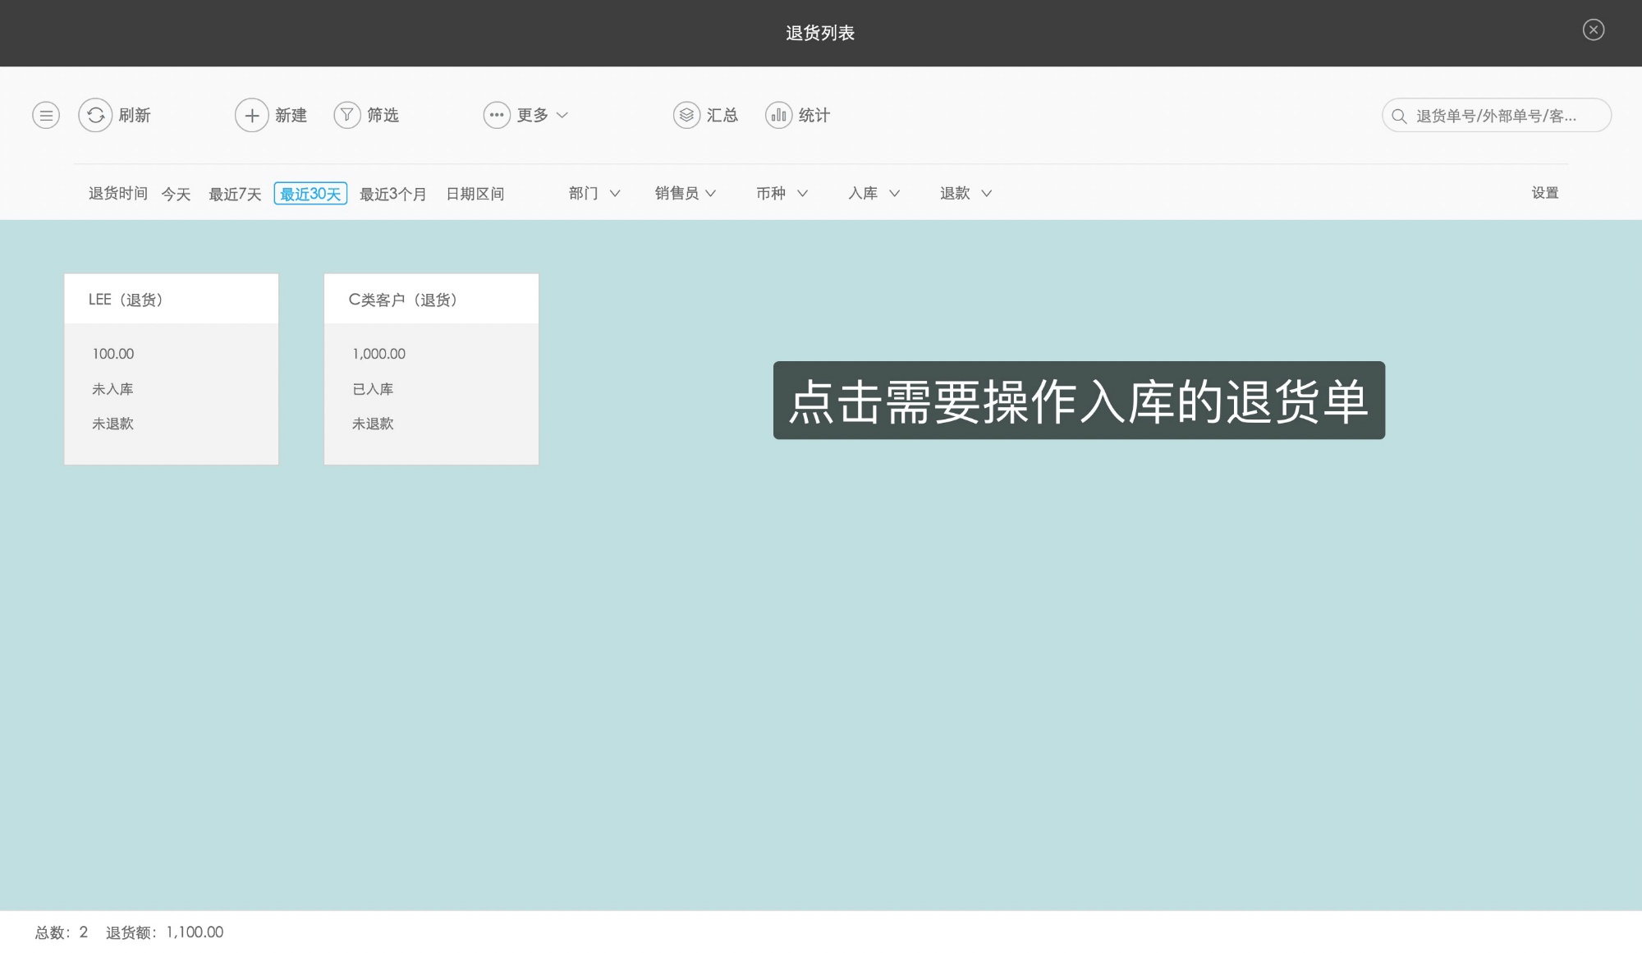Select the 最近30天 date filter

click(310, 193)
